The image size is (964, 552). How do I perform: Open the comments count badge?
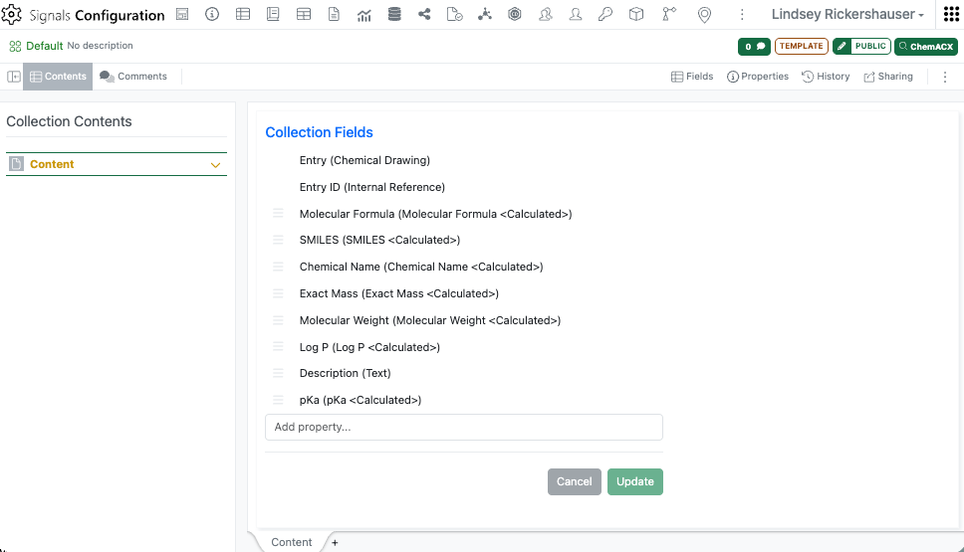coord(754,47)
